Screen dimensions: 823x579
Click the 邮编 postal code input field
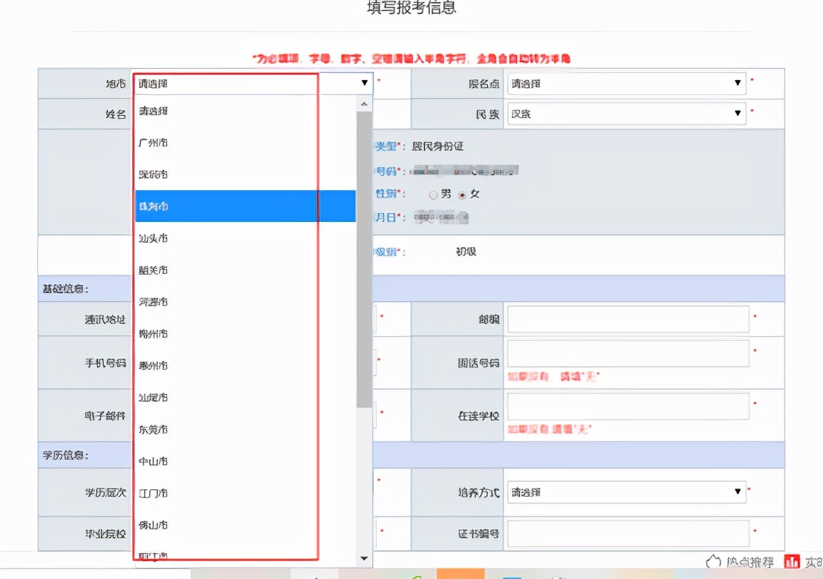(626, 318)
